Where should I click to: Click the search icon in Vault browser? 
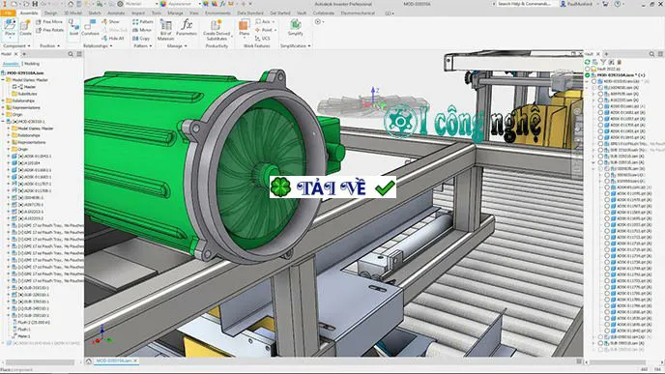point(651,54)
